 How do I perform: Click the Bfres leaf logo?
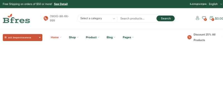[x=16, y=19]
